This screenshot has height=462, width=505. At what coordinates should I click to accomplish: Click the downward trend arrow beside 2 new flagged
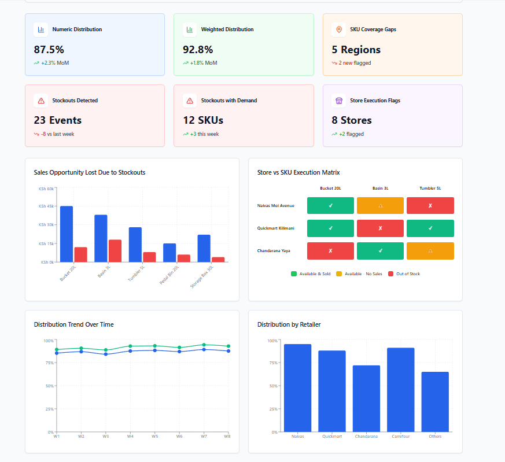[x=334, y=63]
